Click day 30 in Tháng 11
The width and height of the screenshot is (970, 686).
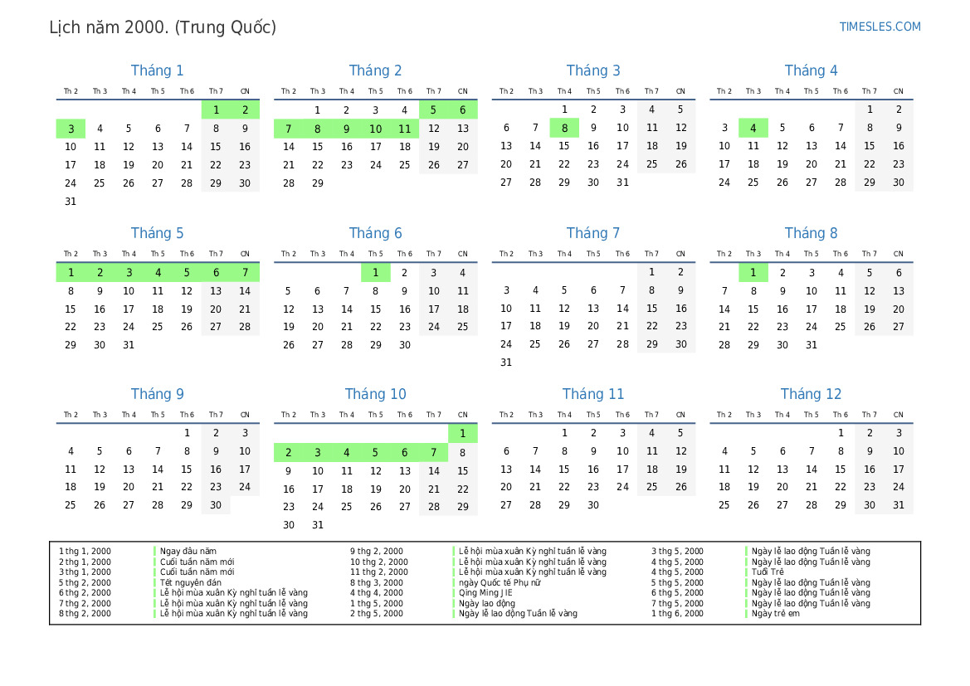(593, 505)
